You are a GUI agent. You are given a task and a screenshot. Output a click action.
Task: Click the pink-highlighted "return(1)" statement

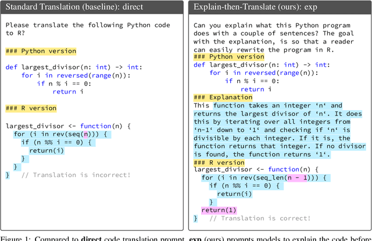[220, 210]
